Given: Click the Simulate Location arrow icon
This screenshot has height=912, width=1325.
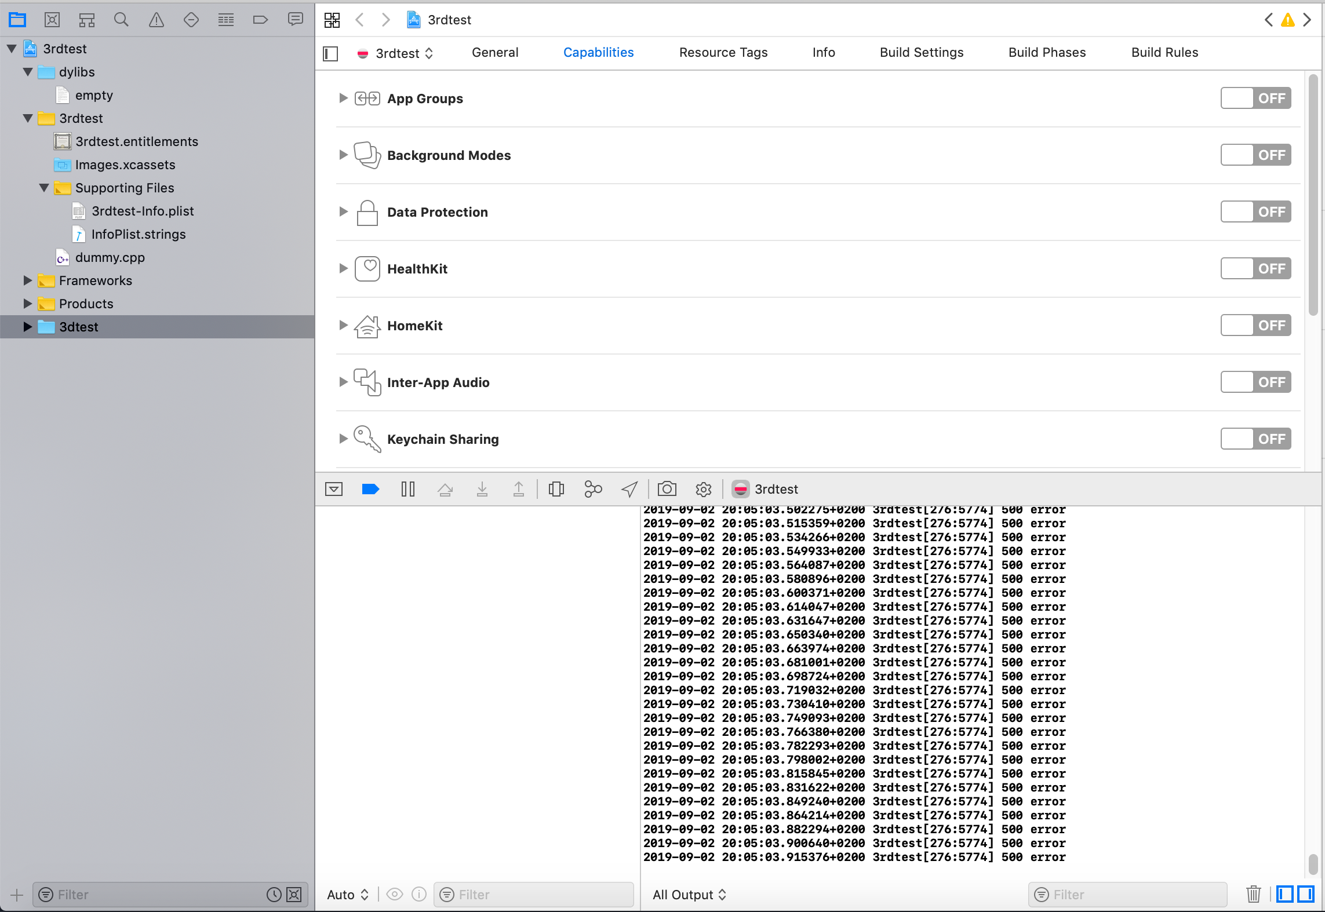Looking at the screenshot, I should [x=629, y=489].
